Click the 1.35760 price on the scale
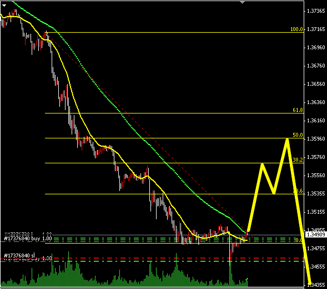 pyautogui.click(x=316, y=157)
